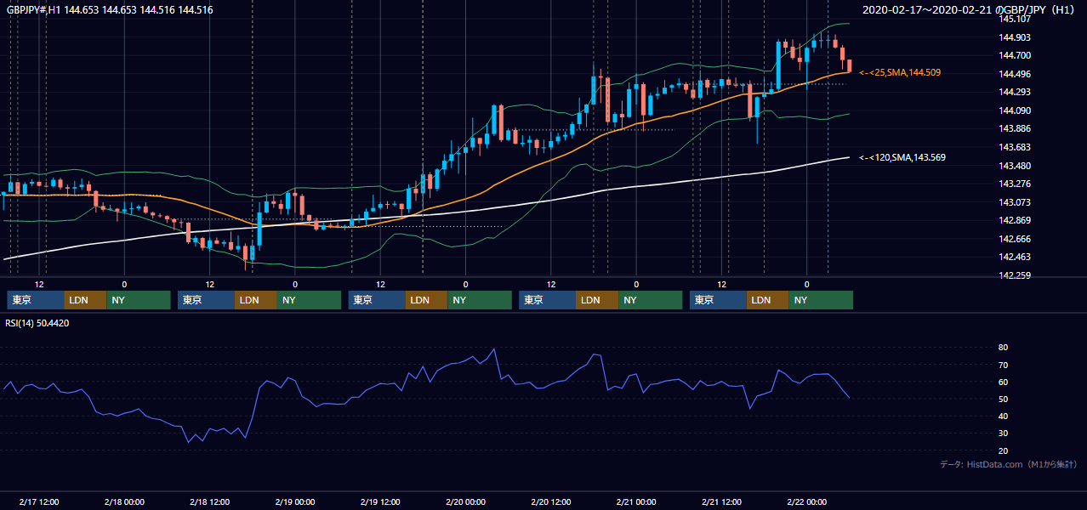Select the 25 SMA label 144.509

[900, 73]
